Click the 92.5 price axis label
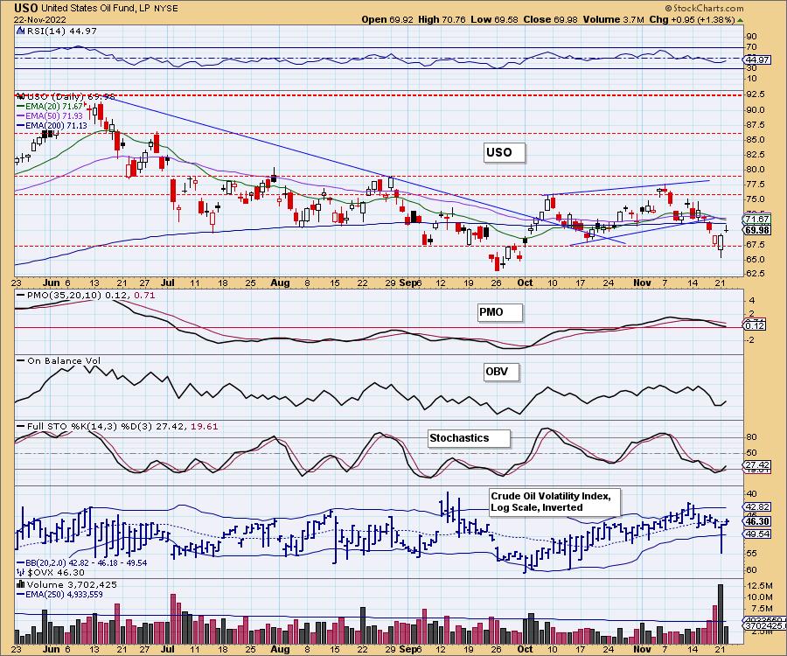Viewport: 787px width, 656px height. click(x=756, y=94)
